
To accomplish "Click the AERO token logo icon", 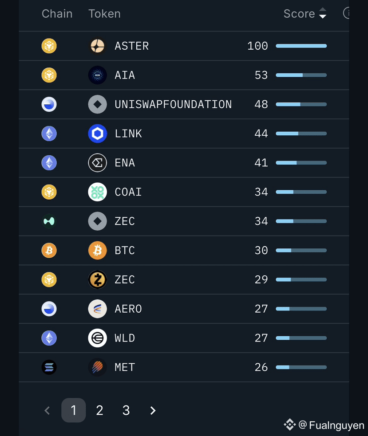I will point(97,309).
